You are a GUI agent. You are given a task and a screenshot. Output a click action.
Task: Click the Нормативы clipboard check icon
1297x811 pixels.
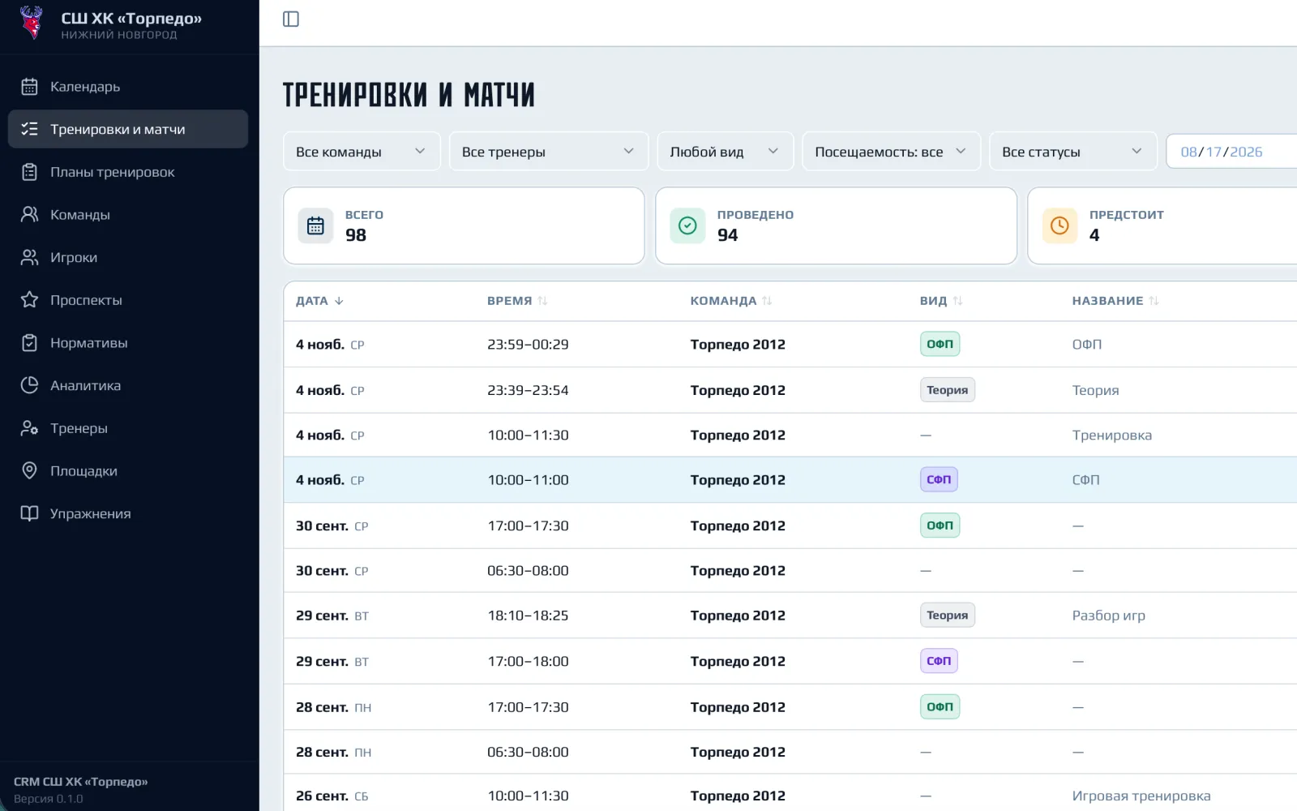[x=29, y=343]
